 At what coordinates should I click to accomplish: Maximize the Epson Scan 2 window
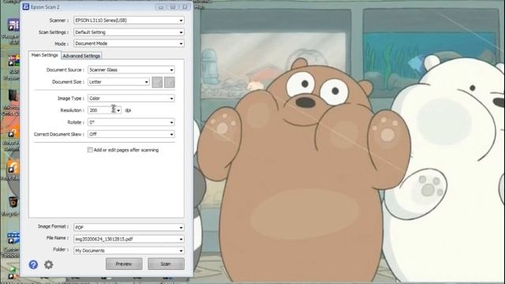173,7
